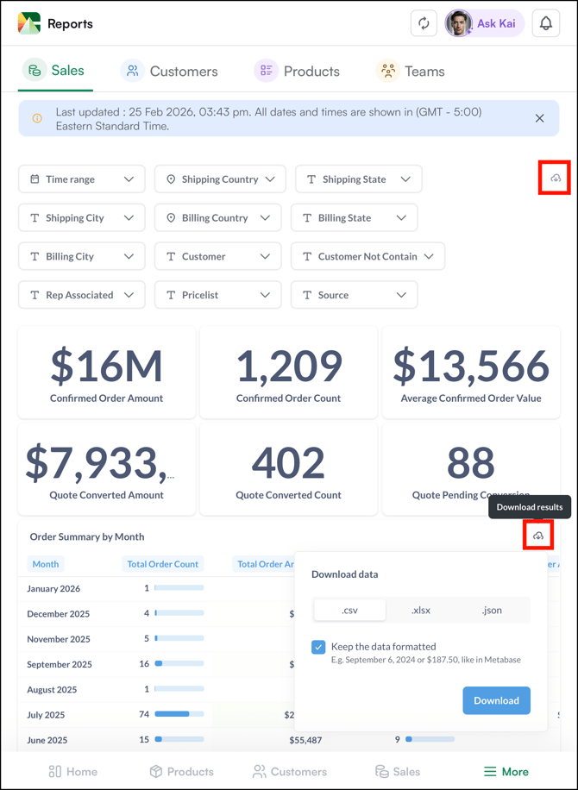Click July 2025 order count bar
Screen dimensions: 578x790
coord(179,714)
